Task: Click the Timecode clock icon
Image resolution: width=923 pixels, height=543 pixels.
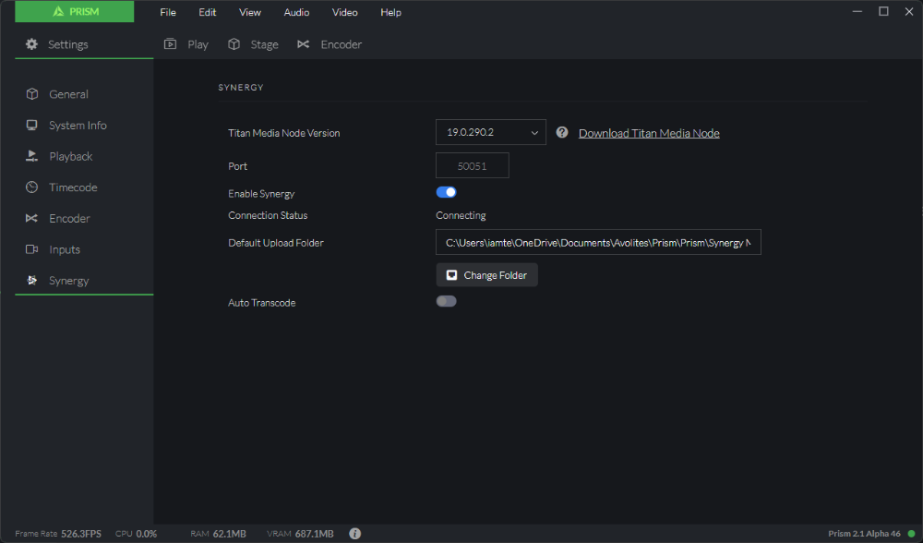Action: coord(31,187)
